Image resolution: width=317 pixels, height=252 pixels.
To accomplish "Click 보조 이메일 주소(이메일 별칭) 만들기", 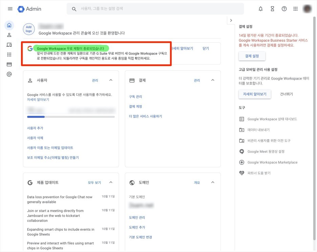I will pyautogui.click(x=53, y=157).
